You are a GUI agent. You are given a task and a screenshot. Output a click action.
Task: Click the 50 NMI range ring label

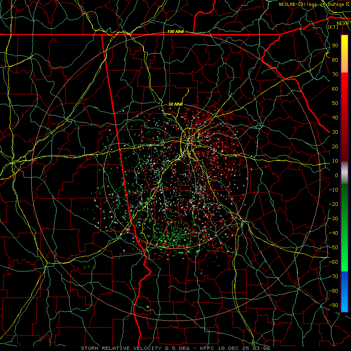(175, 104)
